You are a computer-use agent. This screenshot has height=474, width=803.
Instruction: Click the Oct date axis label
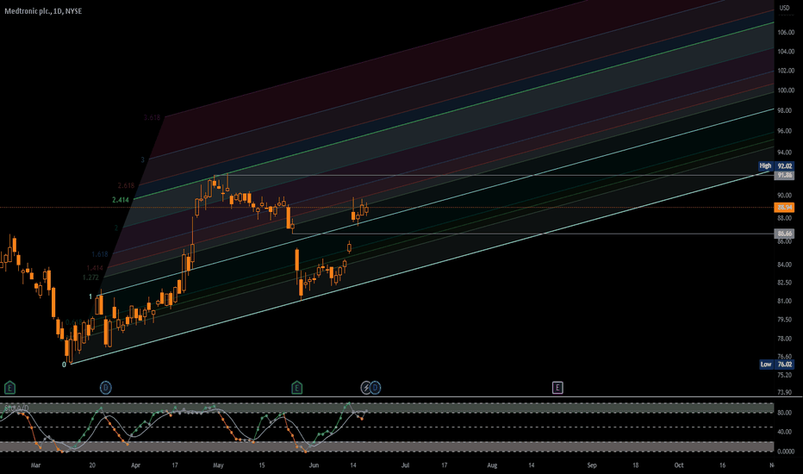pos(679,465)
